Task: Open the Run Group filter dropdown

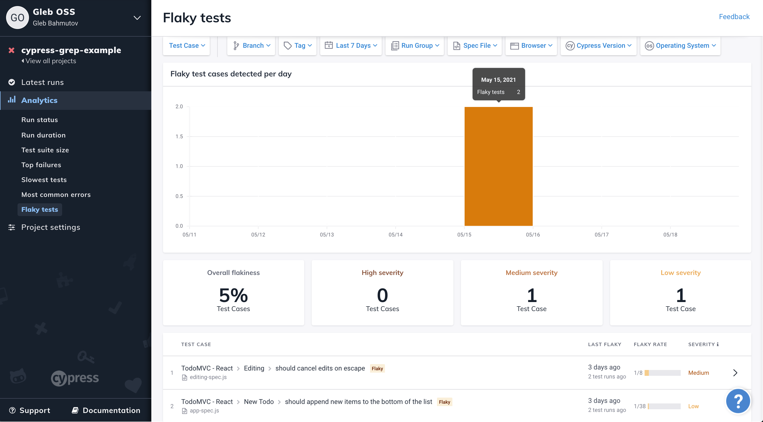Action: click(x=414, y=46)
